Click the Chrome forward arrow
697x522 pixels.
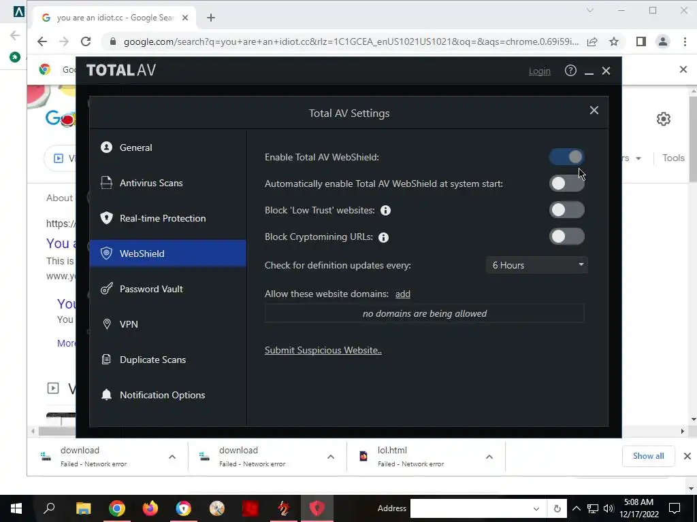click(64, 41)
